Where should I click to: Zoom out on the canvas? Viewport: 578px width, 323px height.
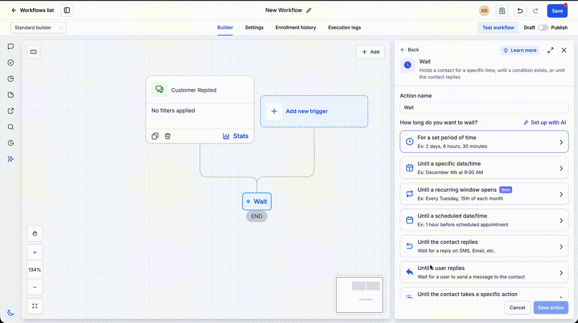(34, 287)
